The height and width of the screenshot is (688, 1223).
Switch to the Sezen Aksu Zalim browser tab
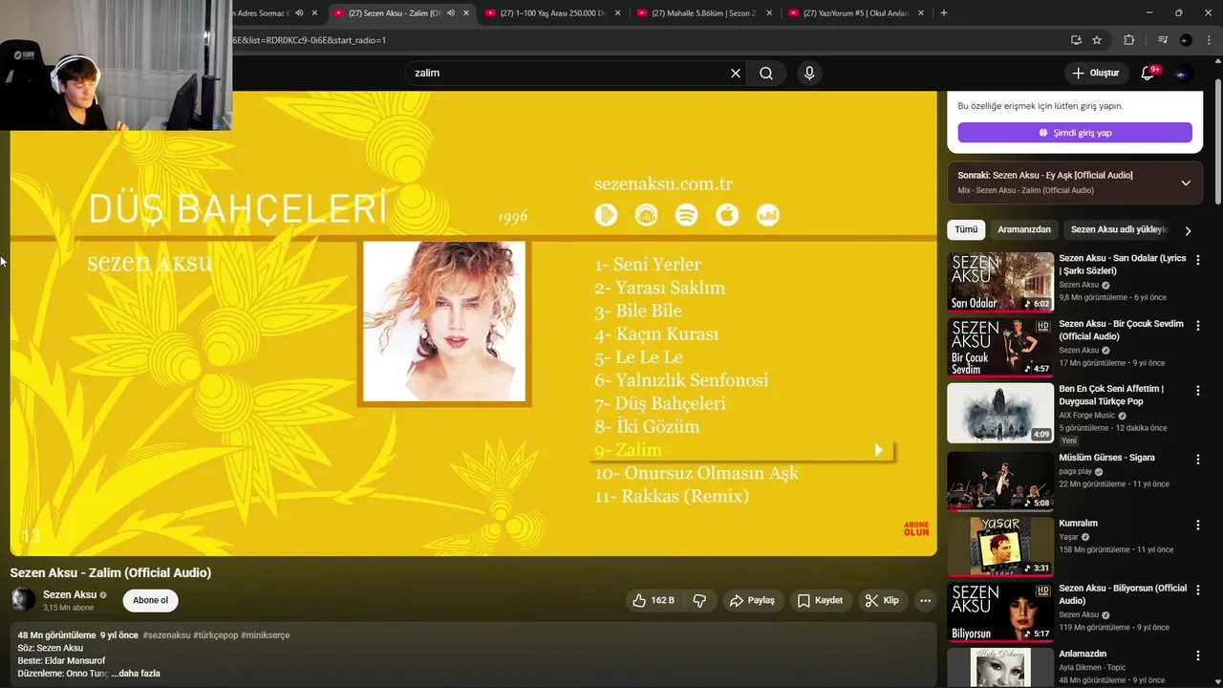[393, 13]
